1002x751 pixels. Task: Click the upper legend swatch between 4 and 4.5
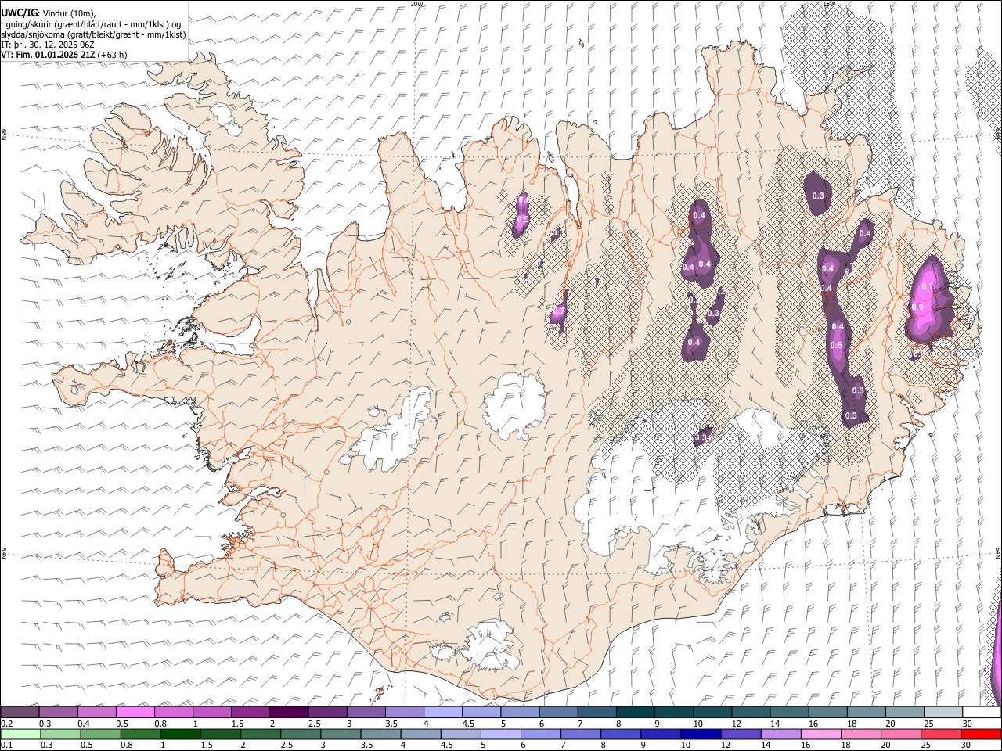click(x=442, y=713)
